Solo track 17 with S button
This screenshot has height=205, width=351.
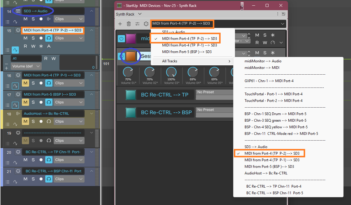coord(33,102)
